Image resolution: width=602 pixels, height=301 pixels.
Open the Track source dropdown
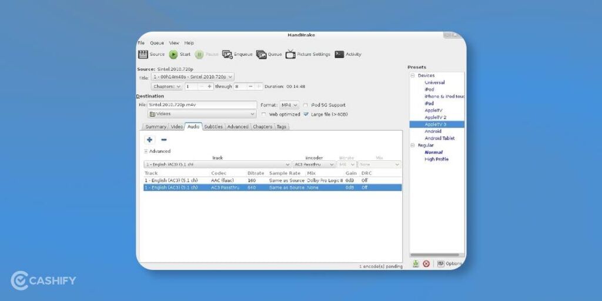click(218, 165)
